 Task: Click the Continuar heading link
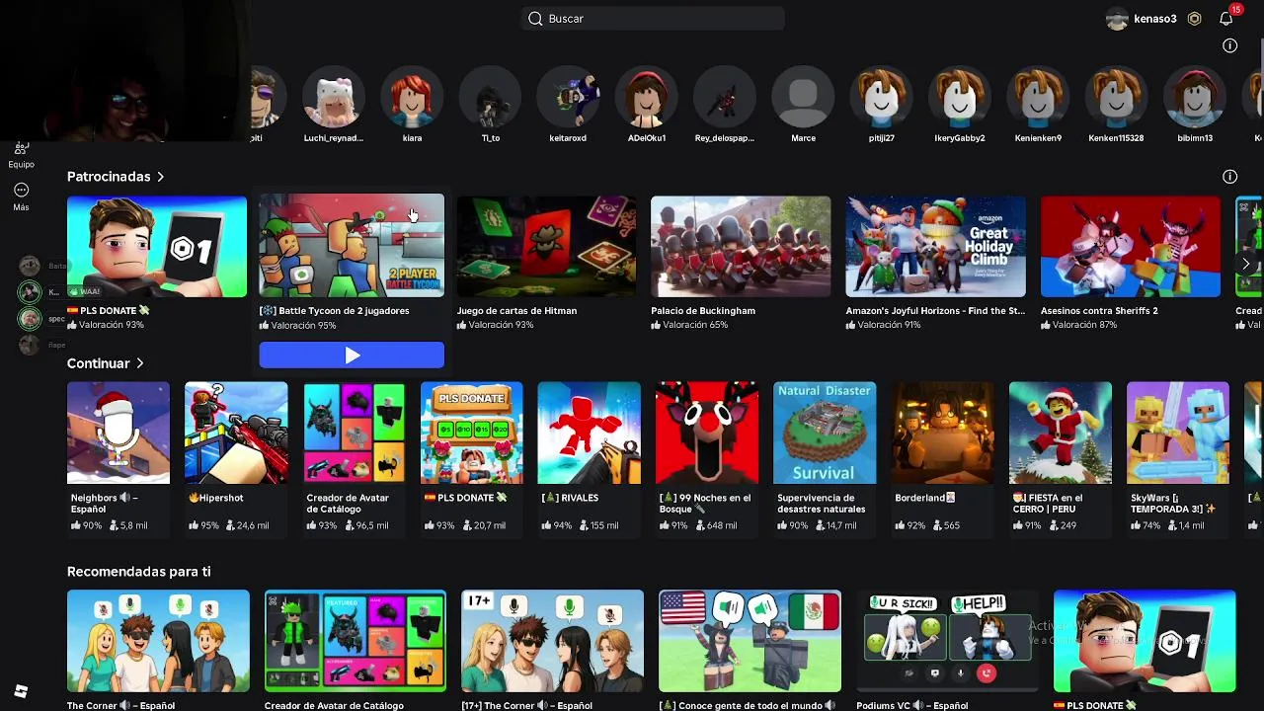[98, 363]
